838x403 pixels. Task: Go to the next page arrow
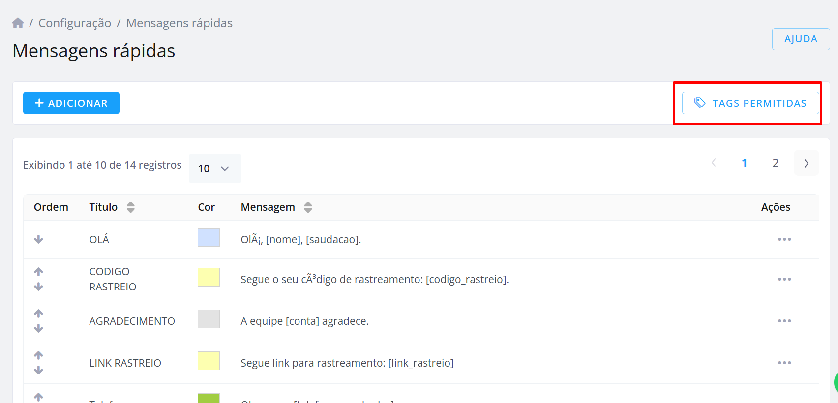(806, 163)
